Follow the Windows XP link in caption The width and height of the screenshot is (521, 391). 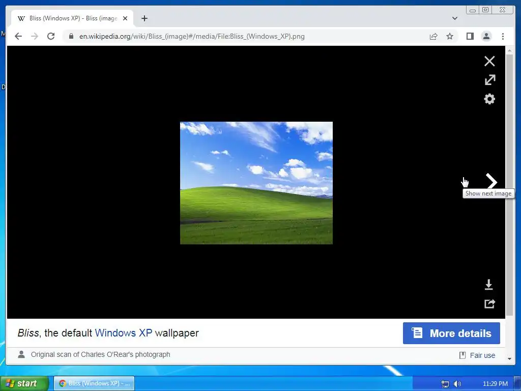point(124,333)
